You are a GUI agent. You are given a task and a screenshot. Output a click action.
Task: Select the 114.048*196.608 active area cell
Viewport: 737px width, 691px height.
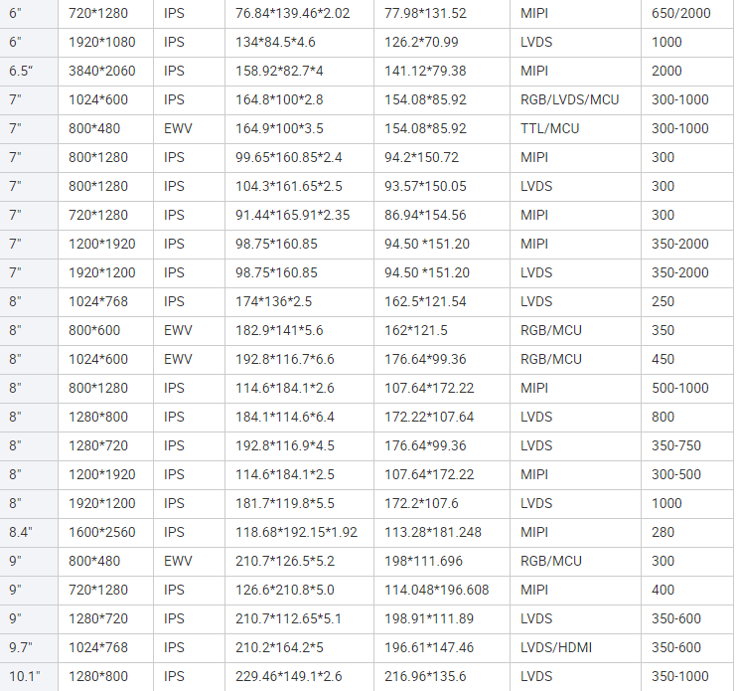(x=437, y=590)
